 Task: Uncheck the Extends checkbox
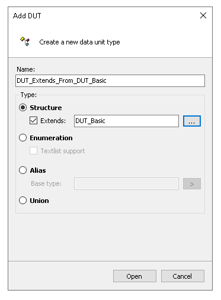[x=33, y=121]
